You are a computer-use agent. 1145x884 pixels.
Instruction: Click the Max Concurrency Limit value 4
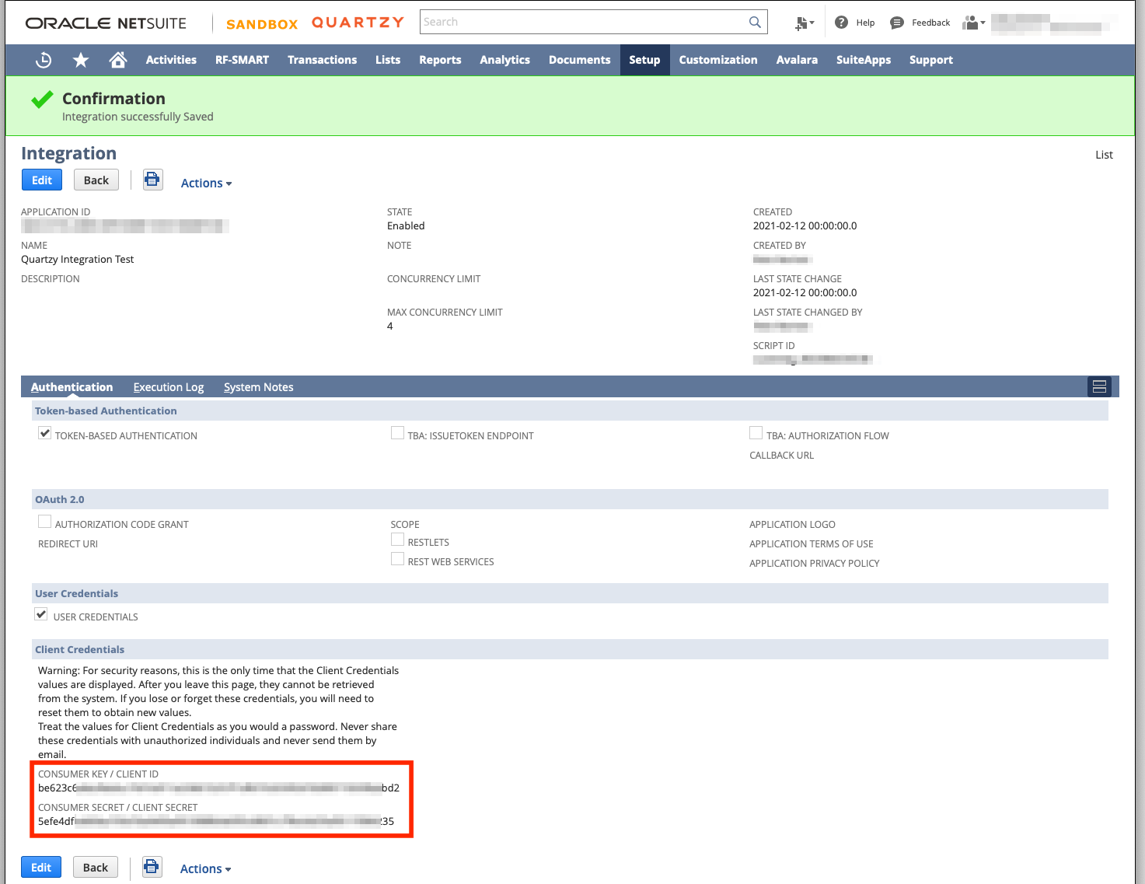[390, 326]
